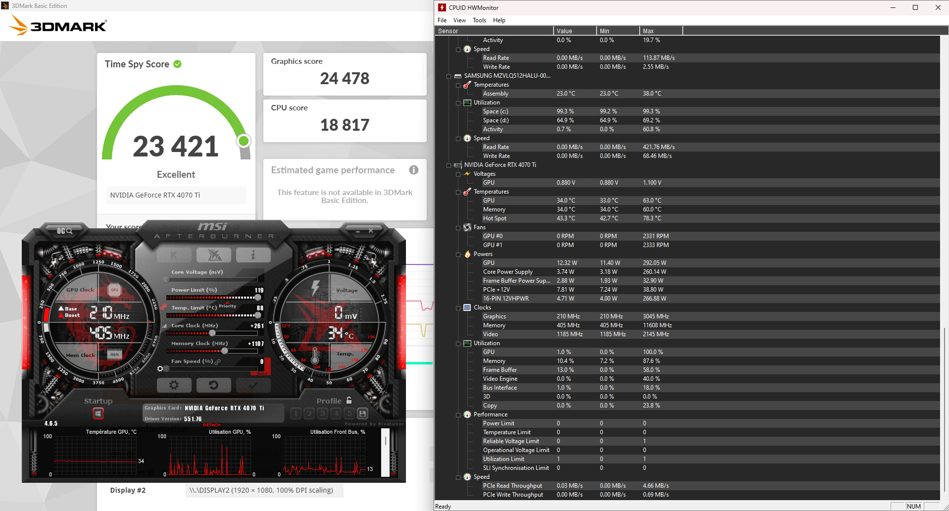This screenshot has height=511, width=949.
Task: Select Afterburner profile slot 1
Action: tap(296, 413)
